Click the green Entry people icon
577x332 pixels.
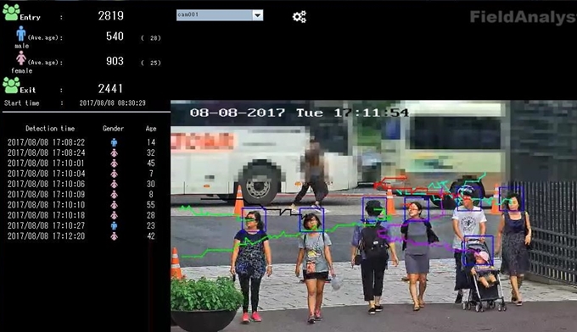(11, 12)
